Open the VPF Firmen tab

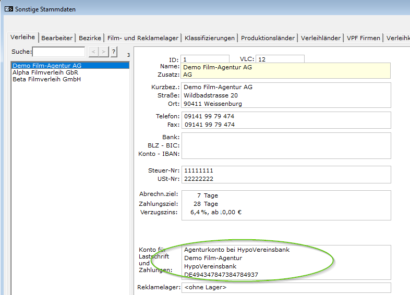click(x=364, y=38)
